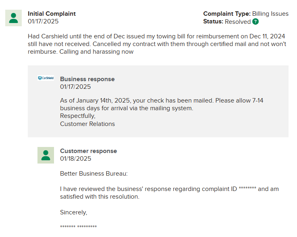The width and height of the screenshot is (297, 237).
Task: Click the CarShield logo in business response
Action: click(46, 78)
